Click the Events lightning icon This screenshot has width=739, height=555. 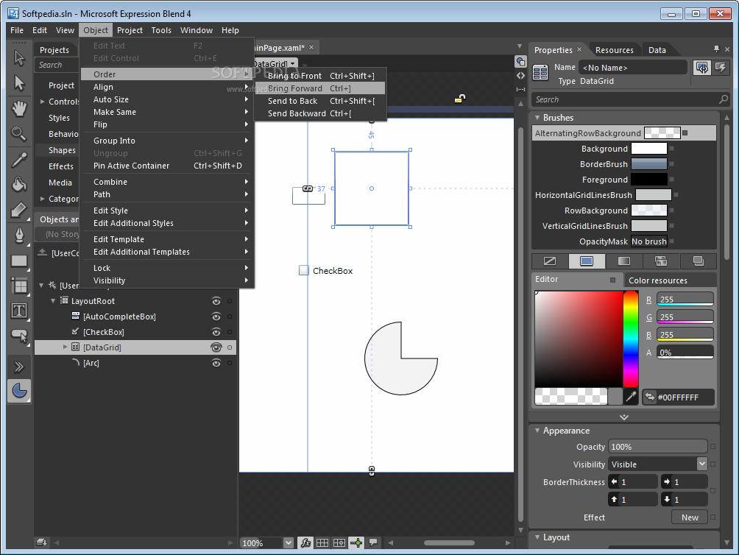(x=721, y=68)
